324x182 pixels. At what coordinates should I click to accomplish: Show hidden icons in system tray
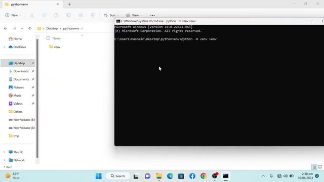263,176
